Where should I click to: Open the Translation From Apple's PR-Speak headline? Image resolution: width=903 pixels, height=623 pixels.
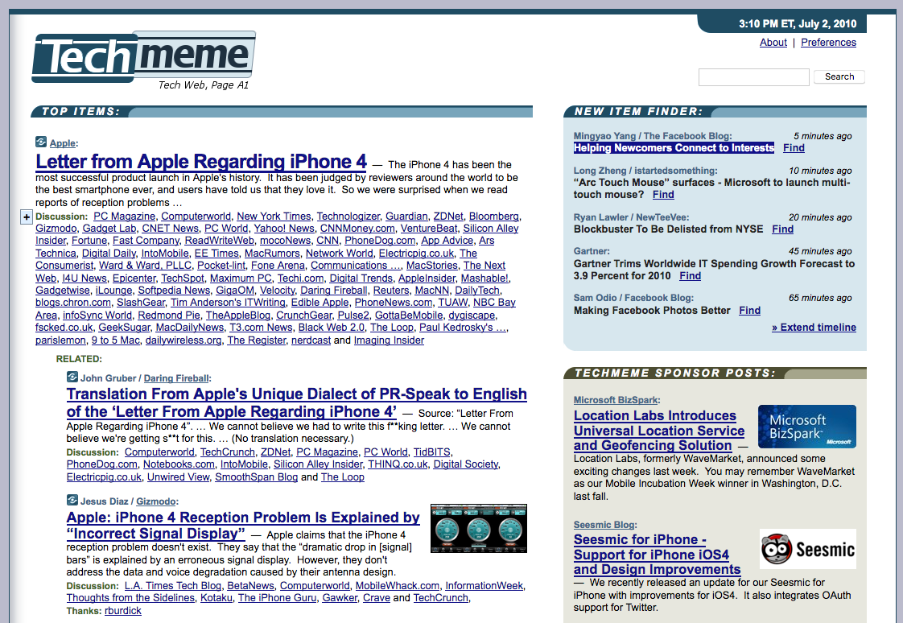(297, 402)
